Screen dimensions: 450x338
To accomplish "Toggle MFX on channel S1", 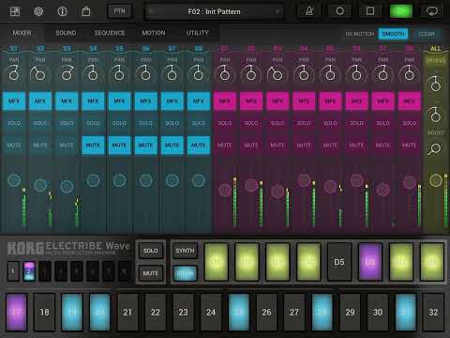I will point(14,101).
